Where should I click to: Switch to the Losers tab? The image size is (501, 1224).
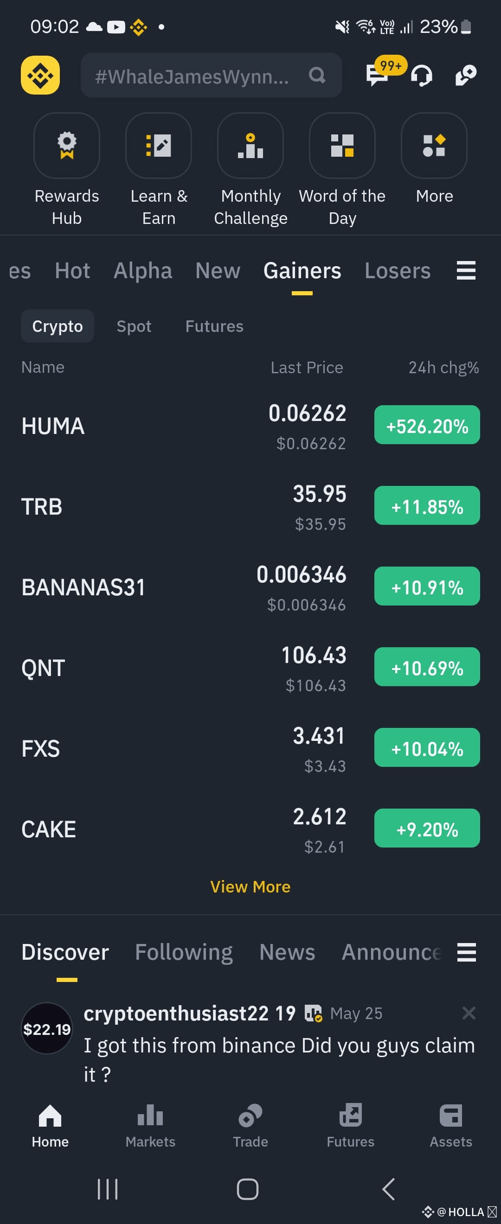pos(398,271)
